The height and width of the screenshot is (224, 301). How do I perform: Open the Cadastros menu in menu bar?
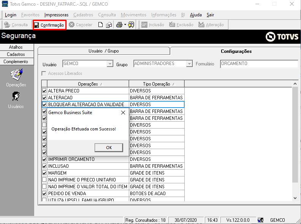(x=83, y=15)
